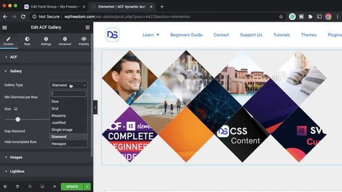Image resolution: width=342 pixels, height=192 pixels.
Task: Close the Gallery Type dropdown
Action: tap(68, 85)
